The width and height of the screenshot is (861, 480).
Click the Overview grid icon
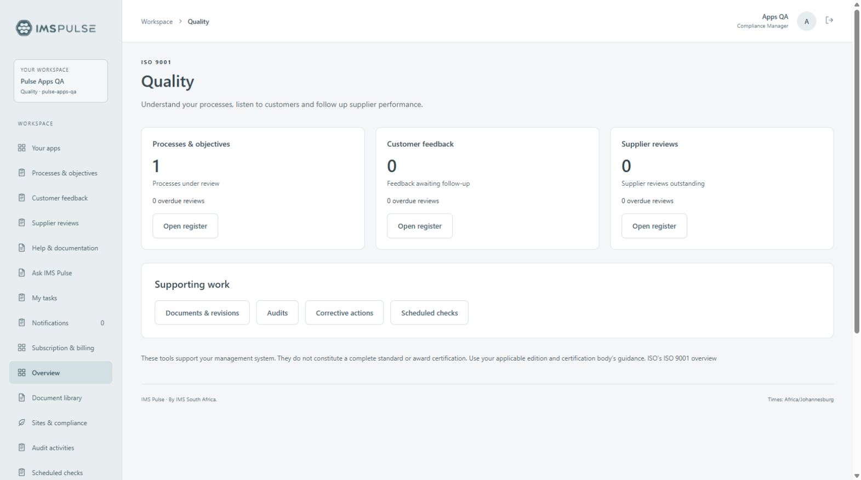click(22, 373)
